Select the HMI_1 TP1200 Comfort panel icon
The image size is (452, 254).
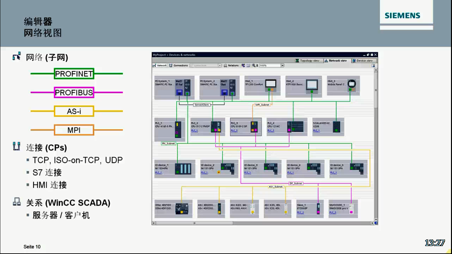coord(271,84)
